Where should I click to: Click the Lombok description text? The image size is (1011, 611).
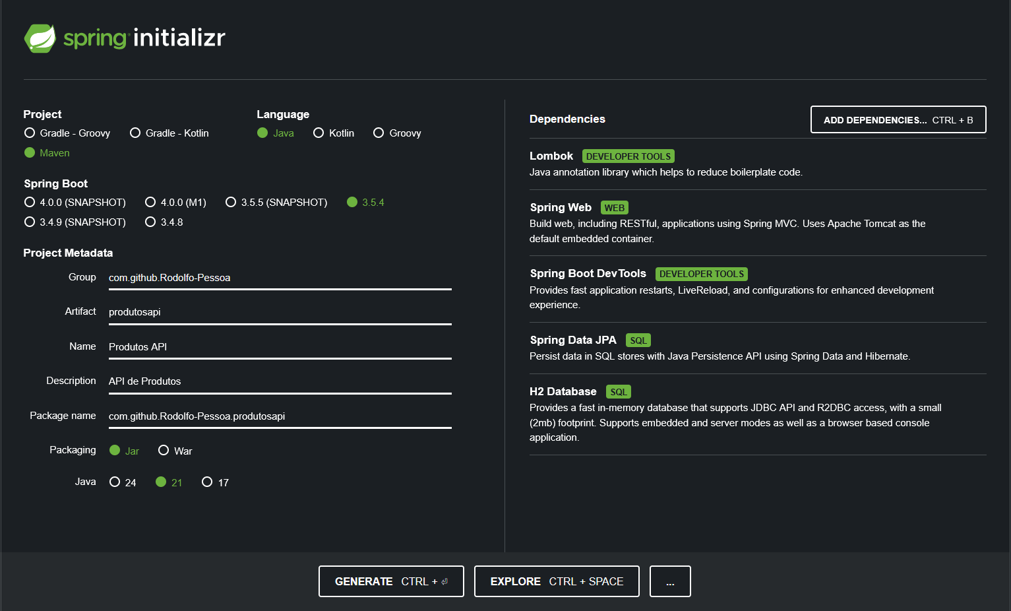point(666,172)
